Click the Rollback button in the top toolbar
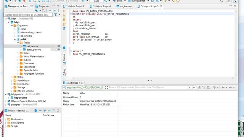Viewport: 244px width, 137px height. point(72,1)
